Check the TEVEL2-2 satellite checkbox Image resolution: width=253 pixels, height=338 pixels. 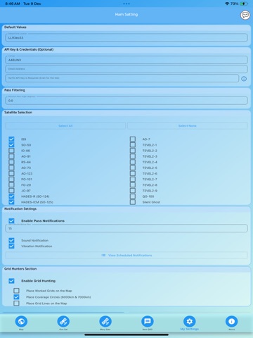[x=133, y=151]
